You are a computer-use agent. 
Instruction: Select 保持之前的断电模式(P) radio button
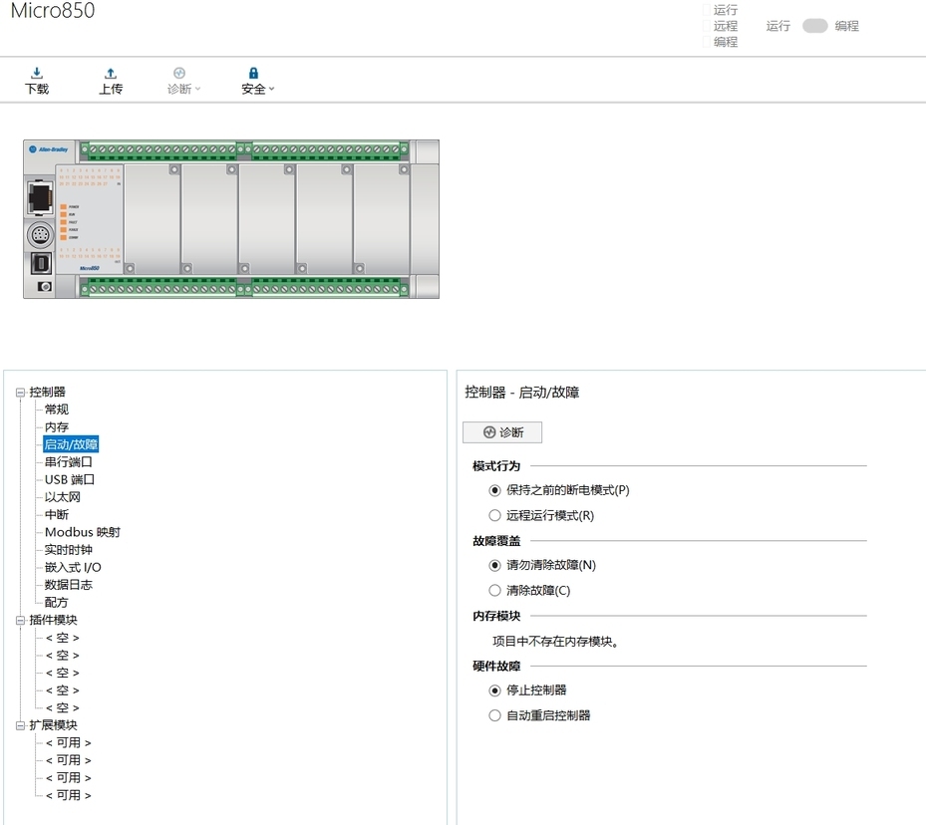[494, 490]
